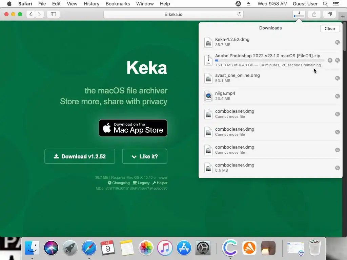
Task: Open Guest User account menu
Action: click(x=305, y=4)
